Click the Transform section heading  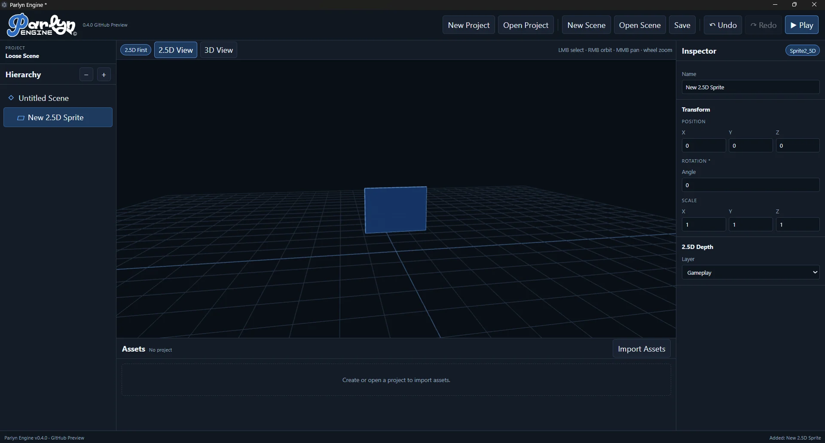point(696,109)
